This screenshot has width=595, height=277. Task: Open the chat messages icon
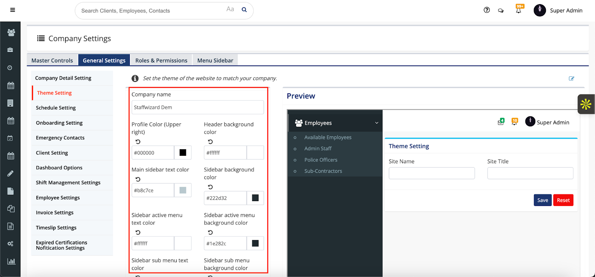tap(501, 10)
